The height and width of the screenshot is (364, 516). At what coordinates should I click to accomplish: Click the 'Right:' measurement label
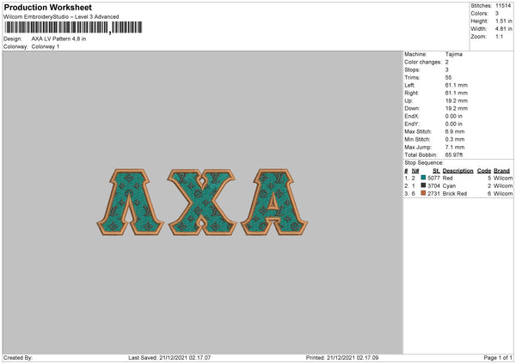pyautogui.click(x=411, y=93)
